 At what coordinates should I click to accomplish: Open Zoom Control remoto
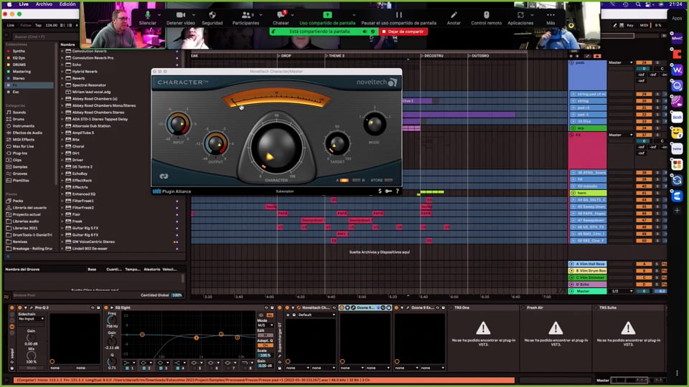click(x=486, y=18)
